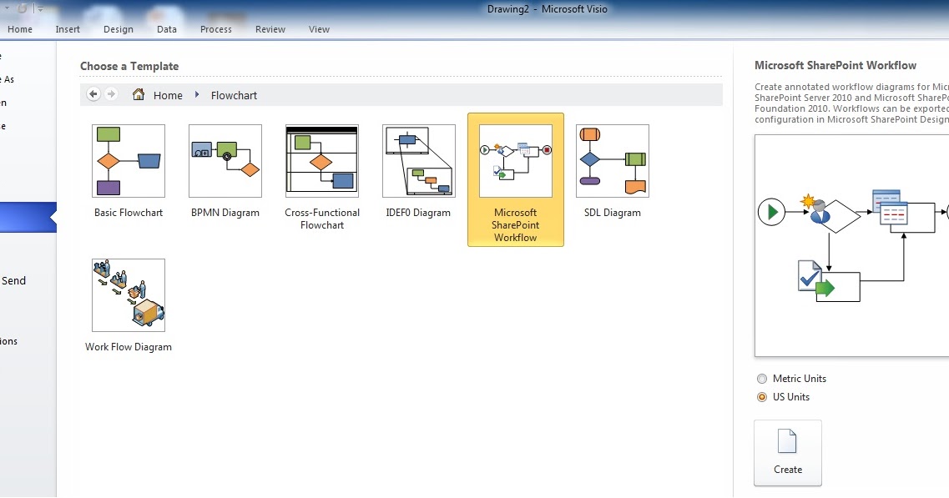Select the IDEF0 Diagram template icon
Image resolution: width=949 pixels, height=498 pixels.
coord(419,161)
